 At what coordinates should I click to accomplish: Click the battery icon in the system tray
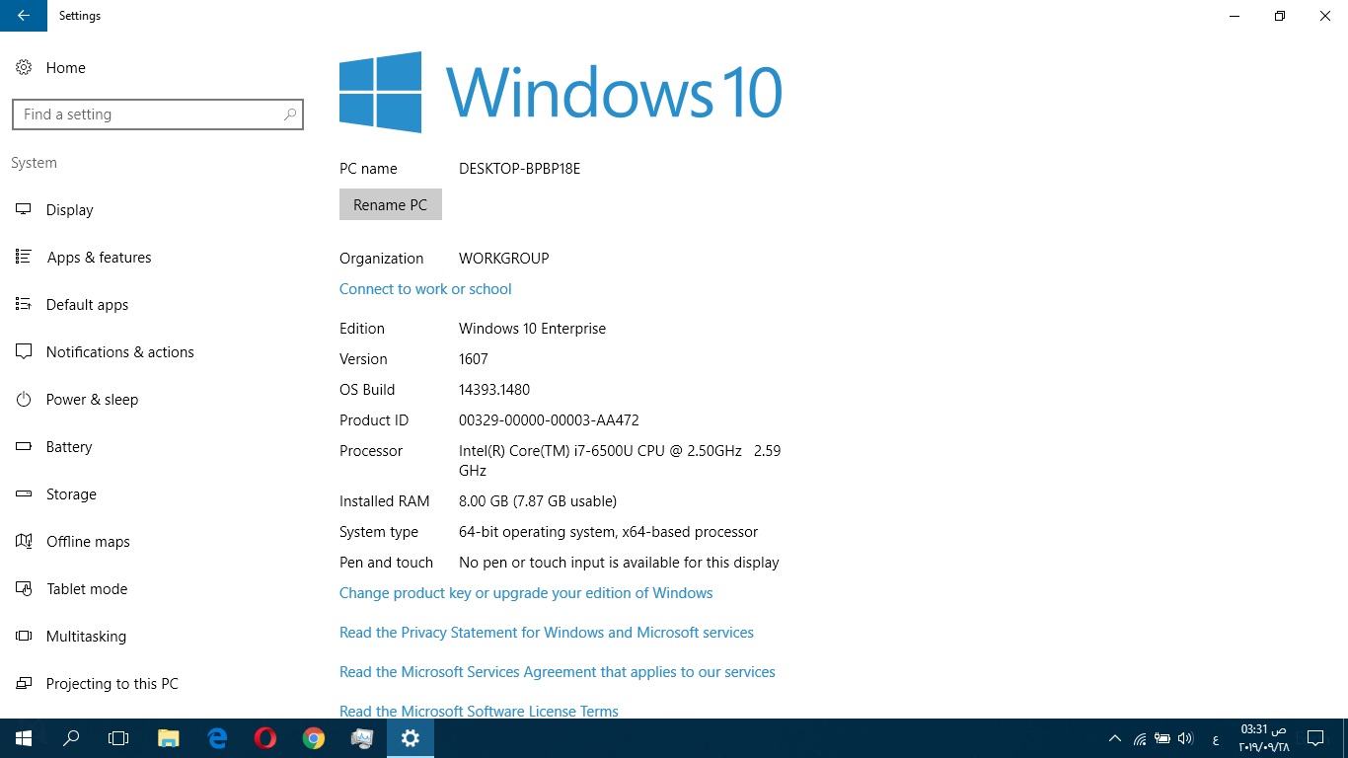(x=1162, y=737)
